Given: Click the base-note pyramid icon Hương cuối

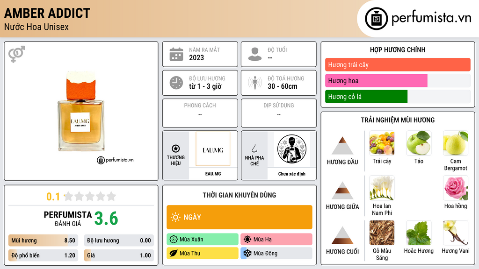Looking at the screenshot, I should click(342, 235).
